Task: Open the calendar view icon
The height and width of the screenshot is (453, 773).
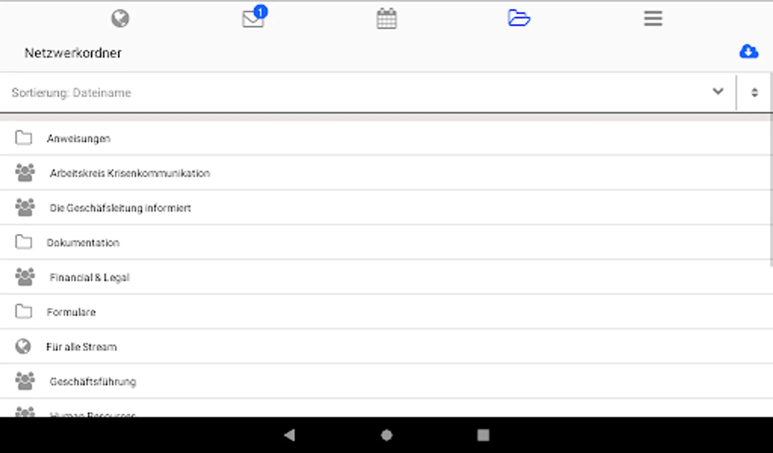Action: (x=386, y=19)
